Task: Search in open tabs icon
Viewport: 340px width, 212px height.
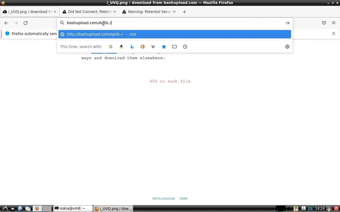Action: [x=175, y=47]
